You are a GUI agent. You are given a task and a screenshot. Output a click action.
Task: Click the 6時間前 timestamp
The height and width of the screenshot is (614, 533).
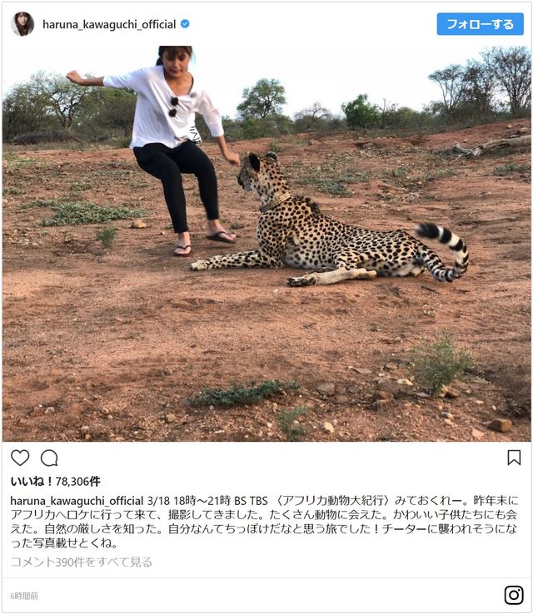point(24,596)
